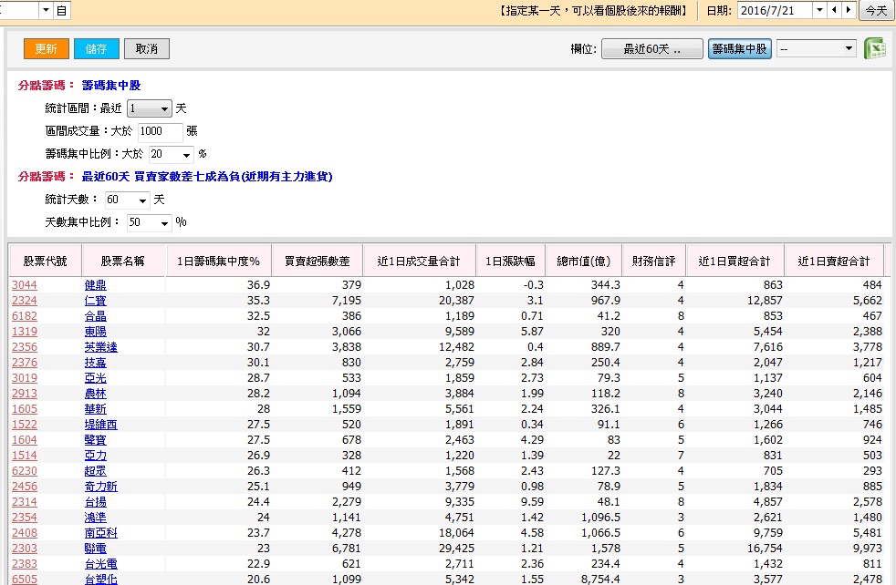Open the 英業達 stock name link
The width and height of the screenshot is (896, 585).
point(100,347)
